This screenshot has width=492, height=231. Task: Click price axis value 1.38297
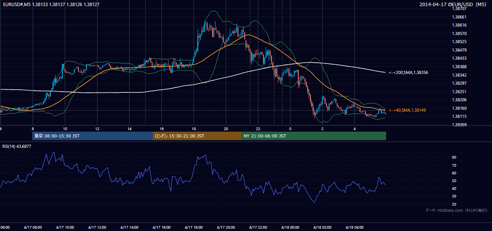pyautogui.click(x=460, y=83)
